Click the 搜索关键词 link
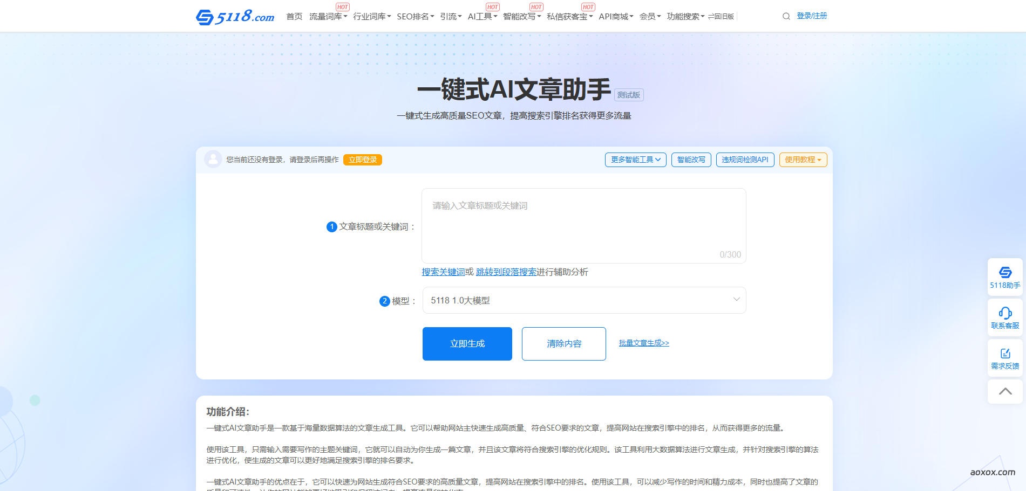The height and width of the screenshot is (491, 1026). pos(443,272)
